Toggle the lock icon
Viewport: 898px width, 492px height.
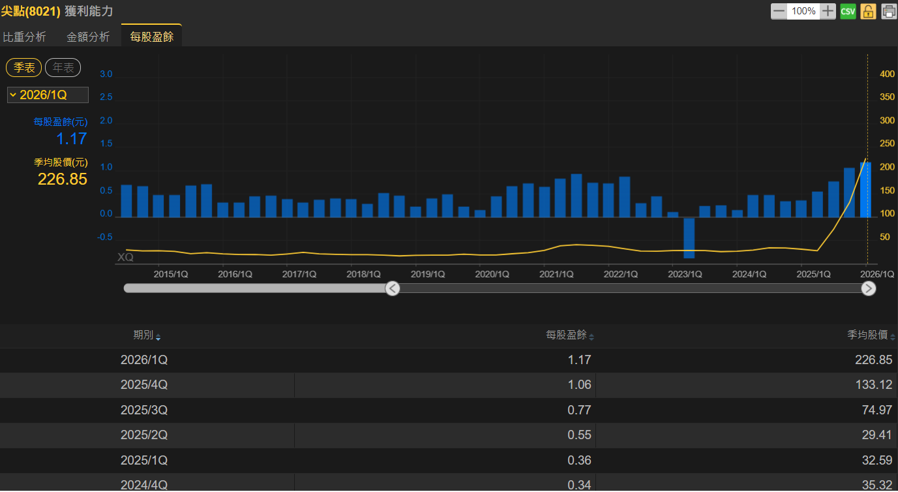coord(868,11)
